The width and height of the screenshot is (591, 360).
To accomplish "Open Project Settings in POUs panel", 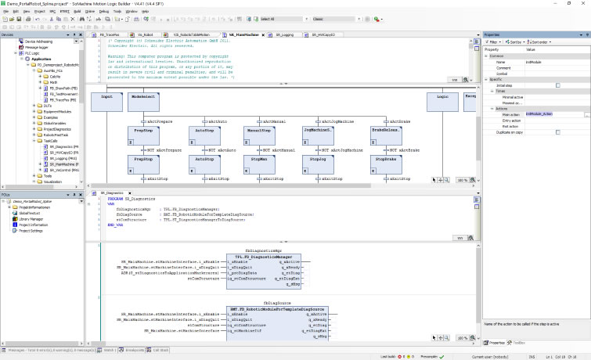I will (x=31, y=231).
